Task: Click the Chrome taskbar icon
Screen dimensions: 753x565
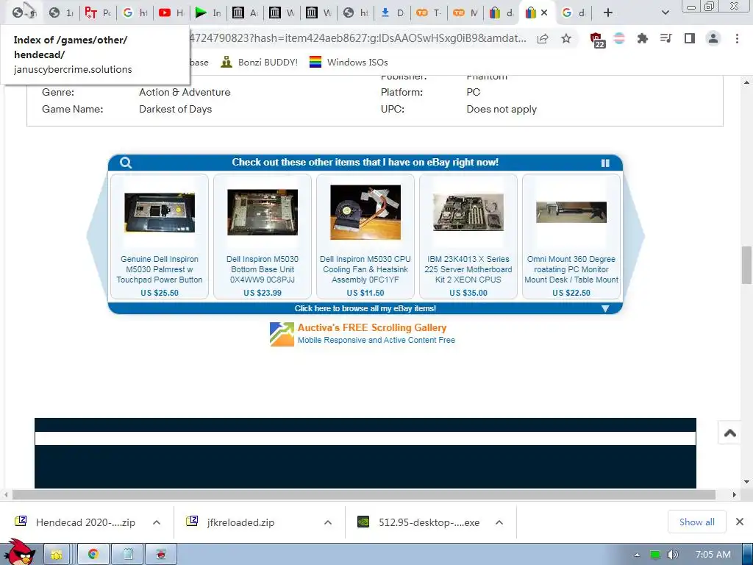Action: 93,555
